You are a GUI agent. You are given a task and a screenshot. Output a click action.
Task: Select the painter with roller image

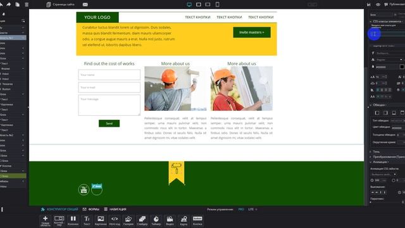click(x=175, y=89)
